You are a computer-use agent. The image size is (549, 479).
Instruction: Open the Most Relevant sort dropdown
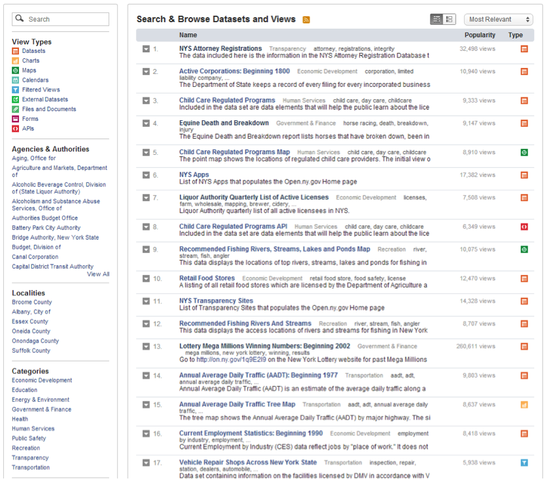pos(498,19)
